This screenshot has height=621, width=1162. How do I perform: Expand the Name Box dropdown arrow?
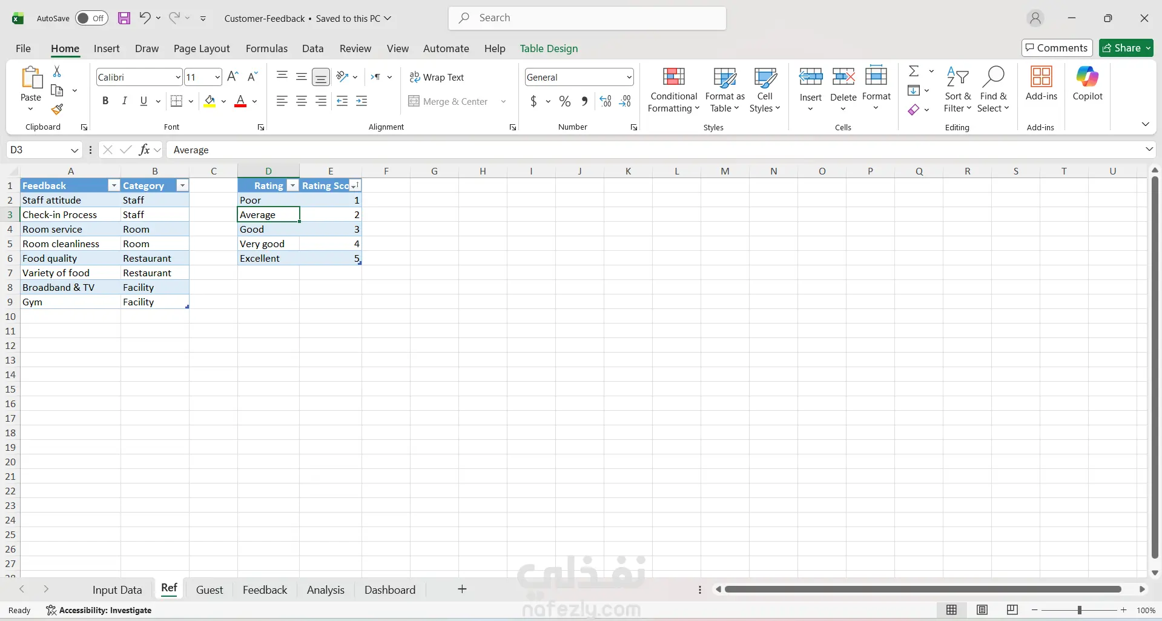click(x=74, y=150)
